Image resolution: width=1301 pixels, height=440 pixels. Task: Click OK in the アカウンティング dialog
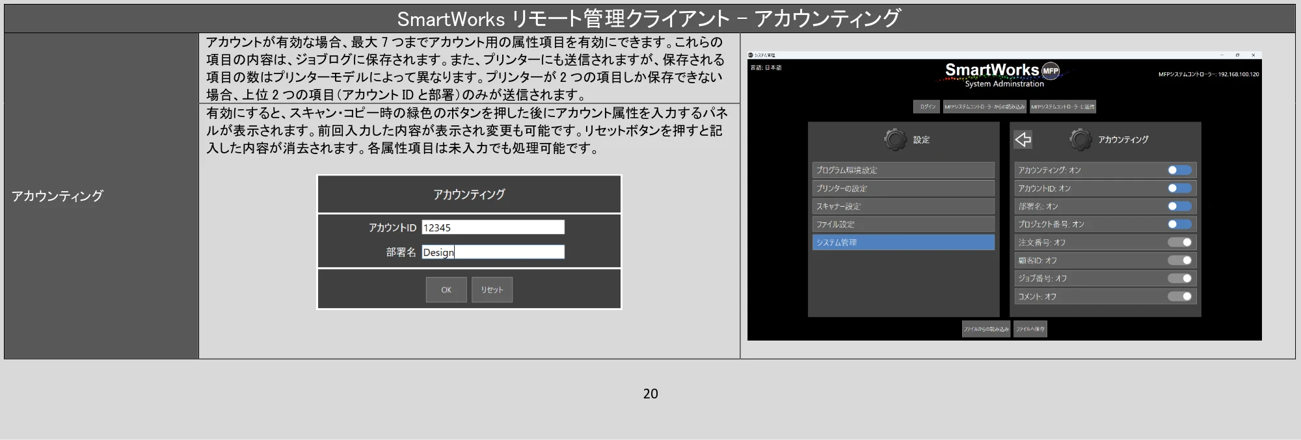[x=446, y=290]
